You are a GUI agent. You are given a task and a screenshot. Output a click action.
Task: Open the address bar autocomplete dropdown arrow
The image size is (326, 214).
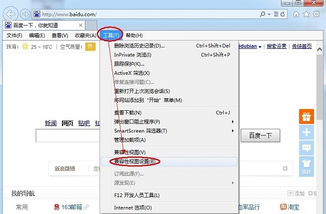269,14
